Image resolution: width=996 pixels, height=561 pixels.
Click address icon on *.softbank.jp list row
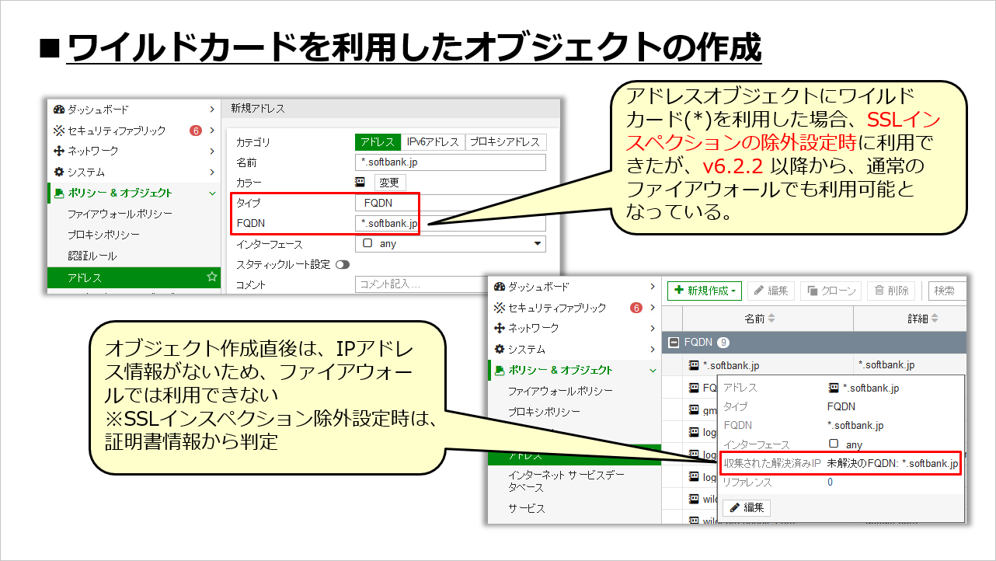point(695,364)
